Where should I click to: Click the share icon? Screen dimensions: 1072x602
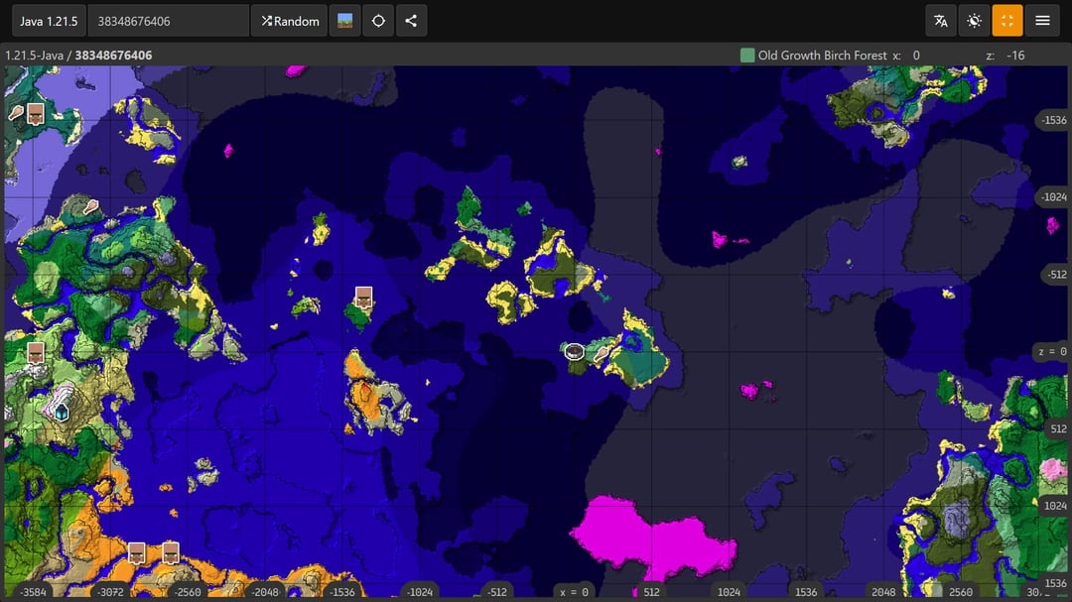pos(412,21)
